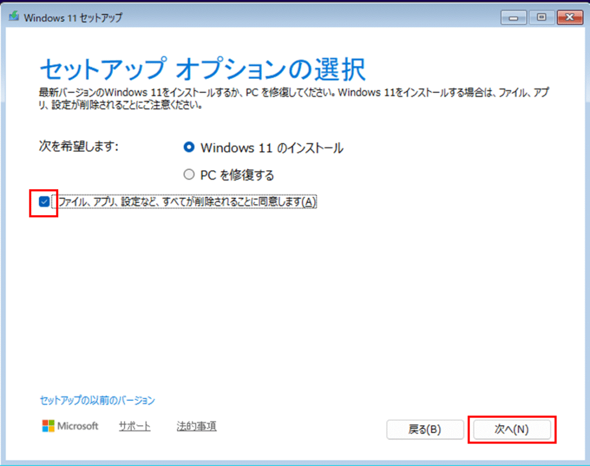Close the setup window with red X
The width and height of the screenshot is (590, 466).
[569, 17]
